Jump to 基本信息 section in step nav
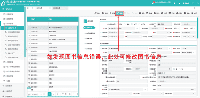The image size is (200, 98). (x=89, y=27)
